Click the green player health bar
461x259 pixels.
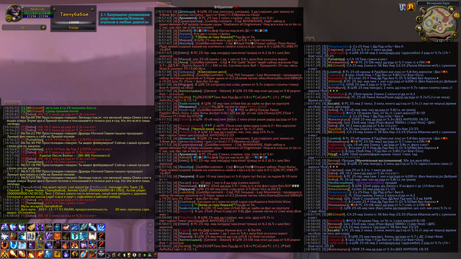[37, 13]
